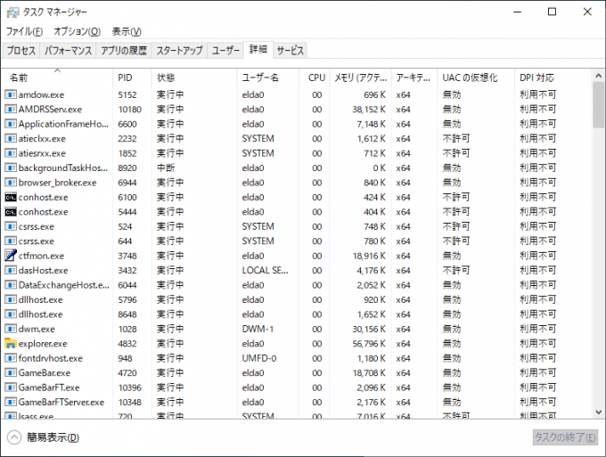Click the browser_broker.exe process icon
Viewport: 606px width, 457px height.
click(x=11, y=183)
